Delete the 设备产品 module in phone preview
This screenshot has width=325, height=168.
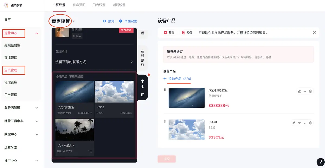[143, 94]
